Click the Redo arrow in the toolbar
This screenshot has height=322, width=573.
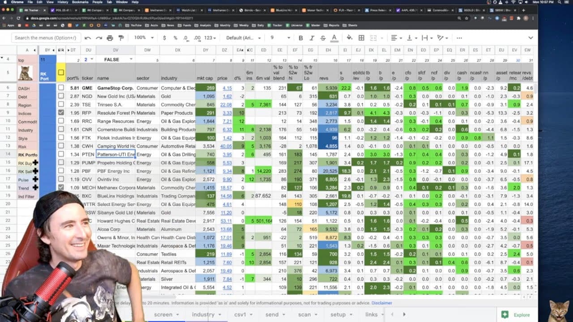tap(99, 38)
